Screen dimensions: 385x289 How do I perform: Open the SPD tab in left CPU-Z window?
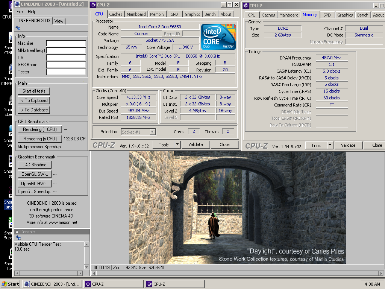pyautogui.click(x=174, y=14)
